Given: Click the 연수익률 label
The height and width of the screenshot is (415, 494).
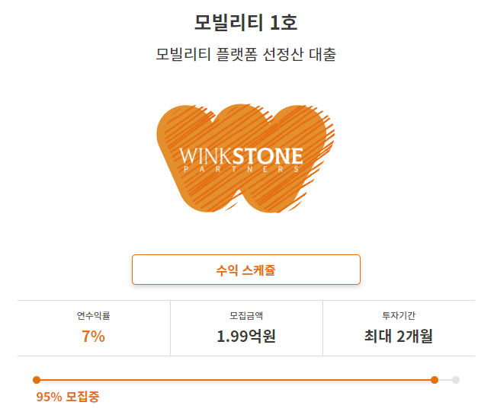Looking at the screenshot, I should (x=93, y=315).
